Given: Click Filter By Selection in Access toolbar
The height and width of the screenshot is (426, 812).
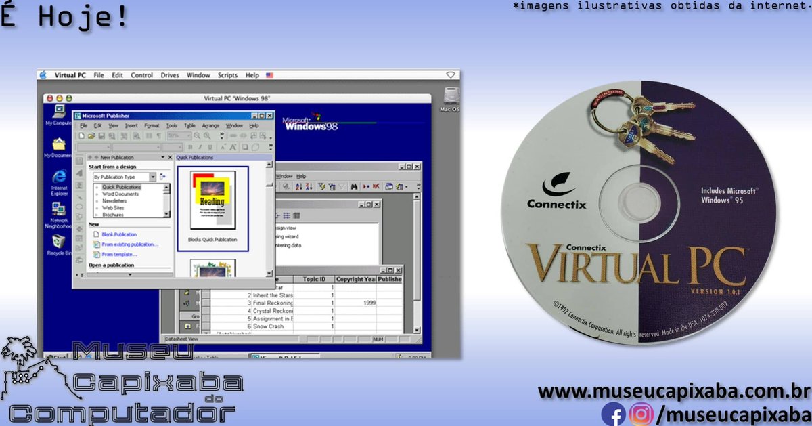Looking at the screenshot, I should click(x=322, y=186).
